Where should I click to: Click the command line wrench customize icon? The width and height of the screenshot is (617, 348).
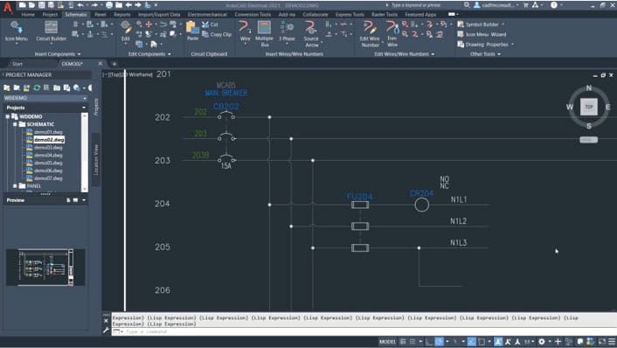pyautogui.click(x=106, y=331)
